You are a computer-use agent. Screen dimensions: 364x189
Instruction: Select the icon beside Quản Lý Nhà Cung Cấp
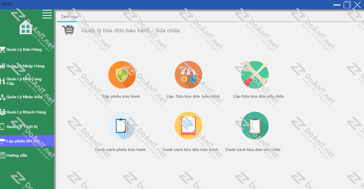(x=3, y=81)
